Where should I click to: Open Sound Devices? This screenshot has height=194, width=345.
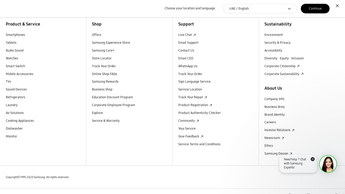(16, 89)
